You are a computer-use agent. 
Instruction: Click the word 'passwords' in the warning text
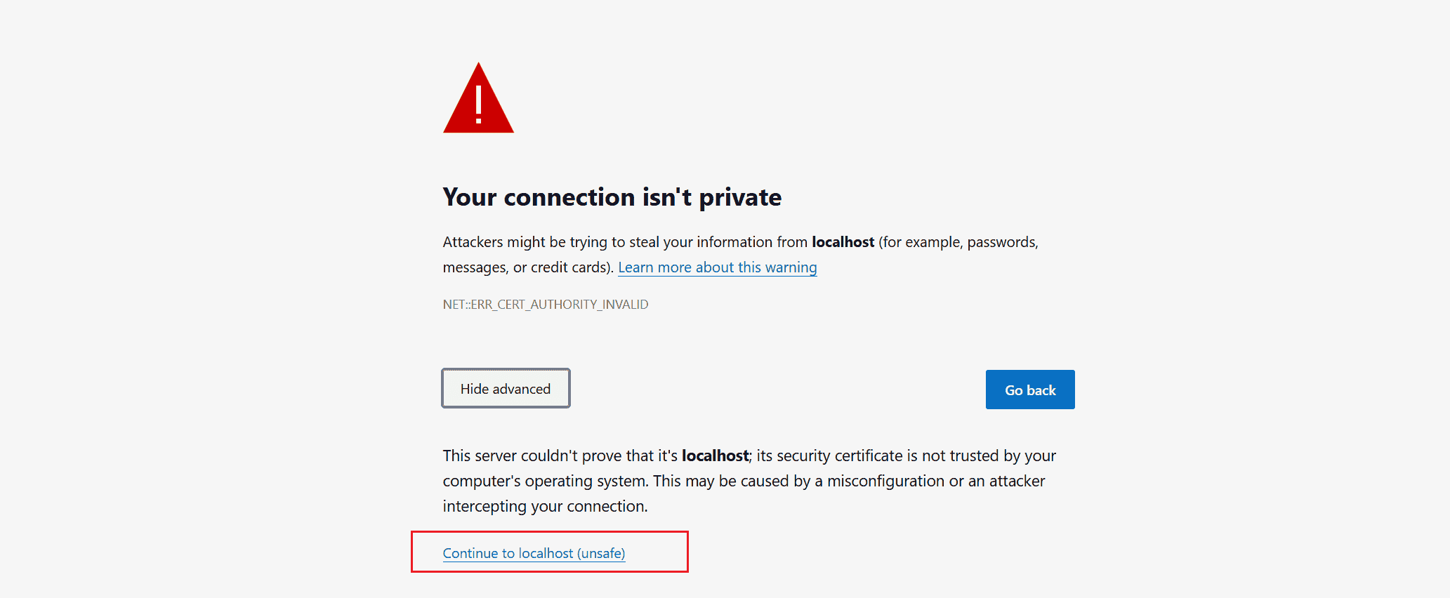pos(1002,243)
